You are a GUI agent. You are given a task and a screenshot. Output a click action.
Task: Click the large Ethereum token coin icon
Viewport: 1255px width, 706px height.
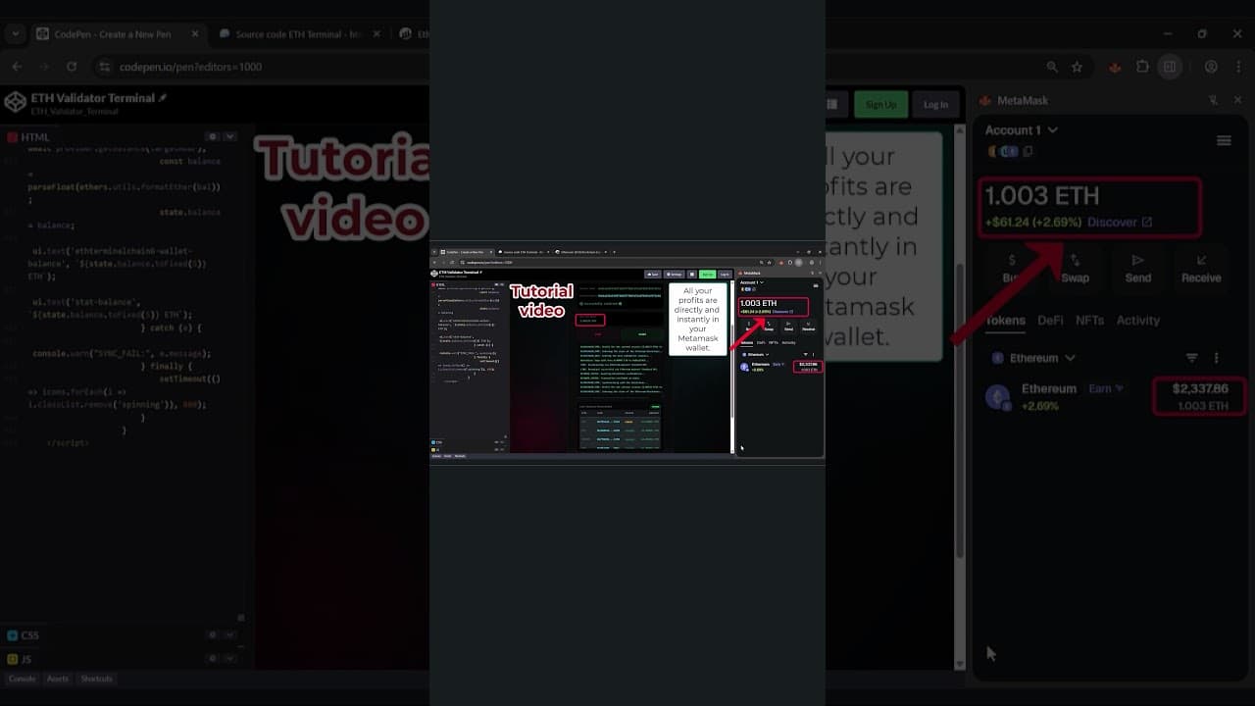(x=998, y=397)
